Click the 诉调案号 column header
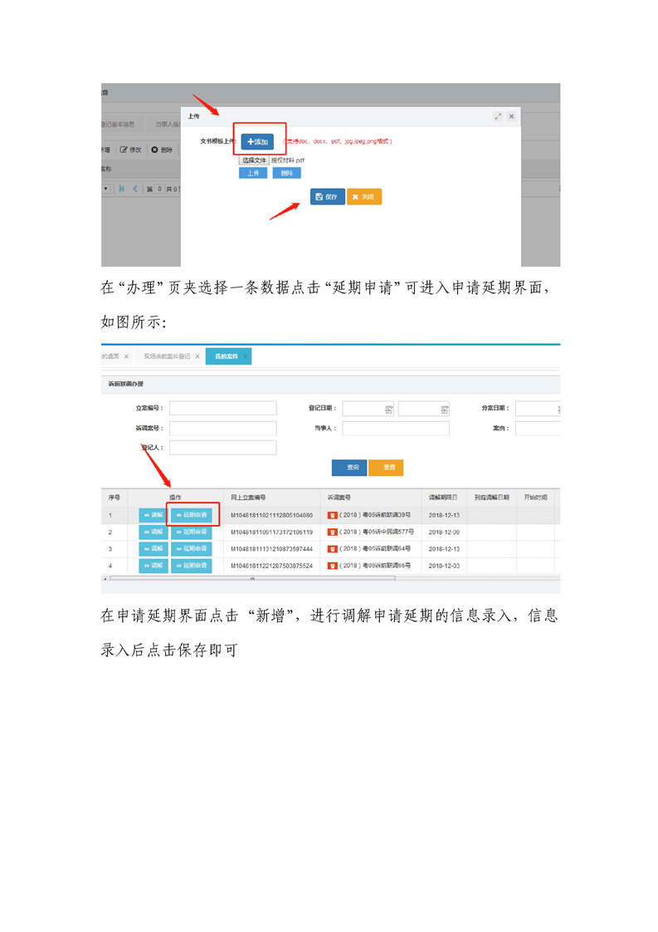This screenshot has width=658, height=932. coord(339,498)
